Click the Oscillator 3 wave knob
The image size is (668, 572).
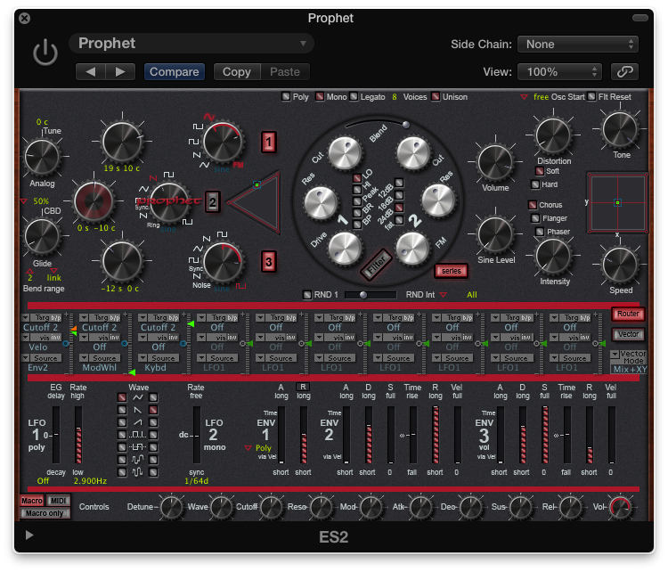click(223, 262)
